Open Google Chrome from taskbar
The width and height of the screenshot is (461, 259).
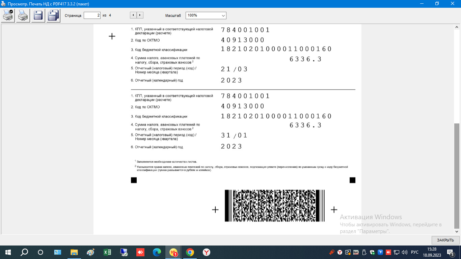point(190,252)
